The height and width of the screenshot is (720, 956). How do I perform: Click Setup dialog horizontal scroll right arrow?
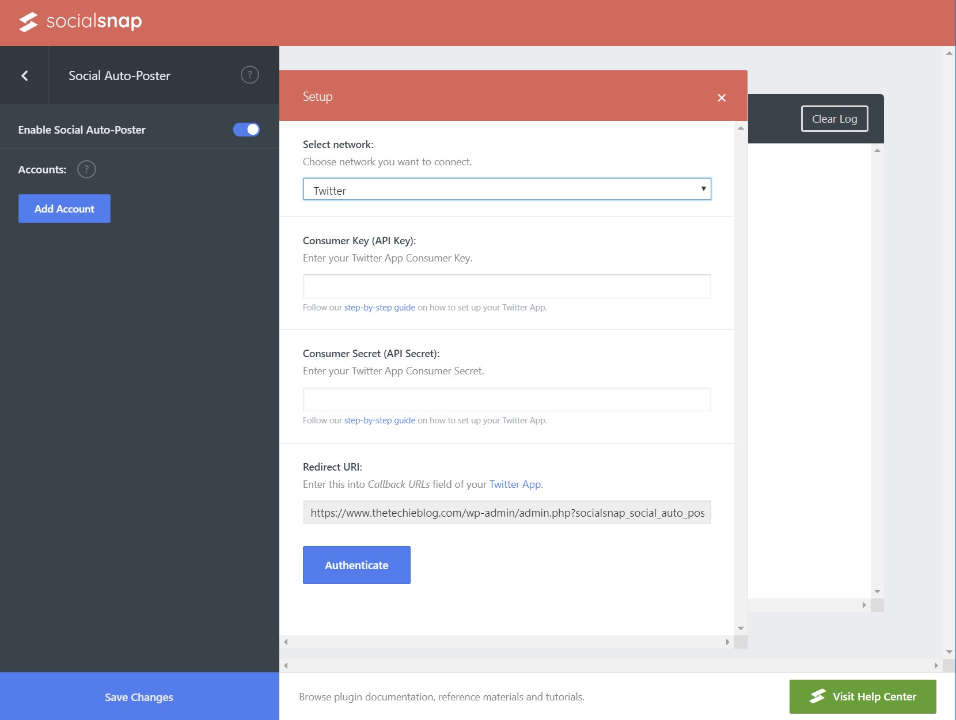(x=728, y=642)
